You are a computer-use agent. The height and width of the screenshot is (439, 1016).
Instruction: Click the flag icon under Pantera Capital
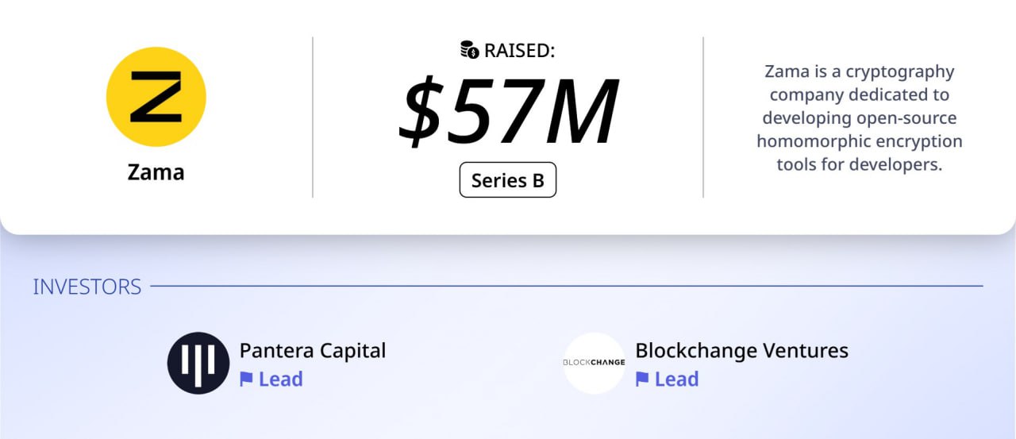coord(247,379)
